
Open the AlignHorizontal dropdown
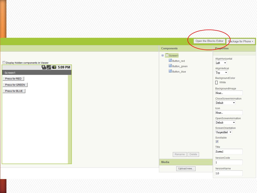[x=221, y=63]
